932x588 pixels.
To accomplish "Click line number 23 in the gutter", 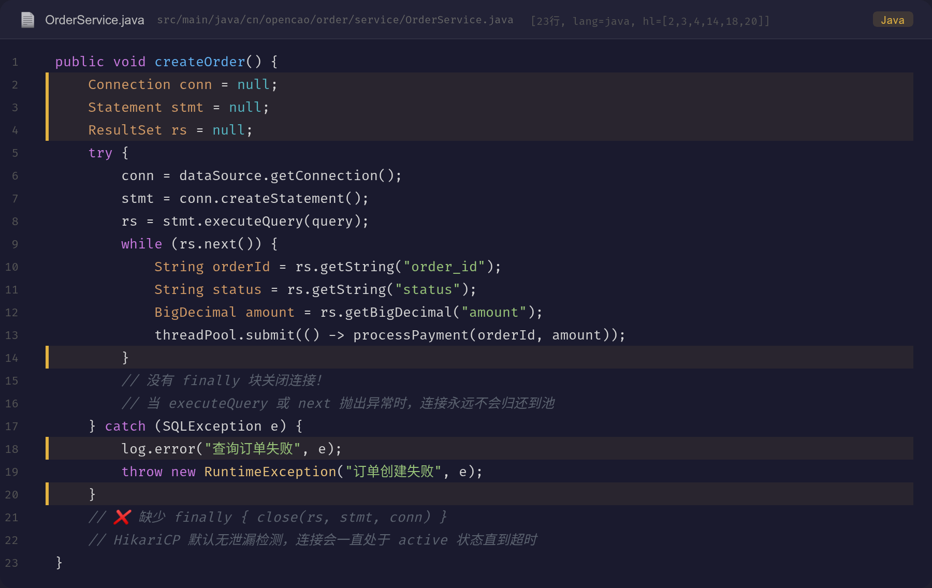I will [x=11, y=563].
